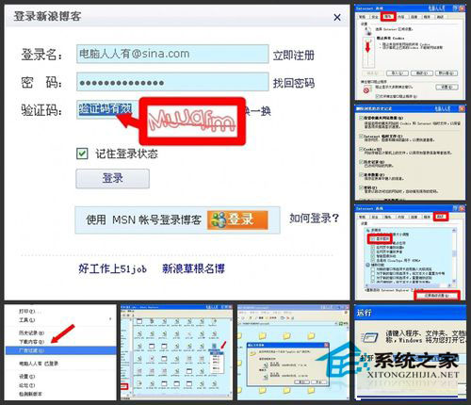471x405 pixels.
Task: Click the 密码 password input field
Action: pyautogui.click(x=172, y=82)
